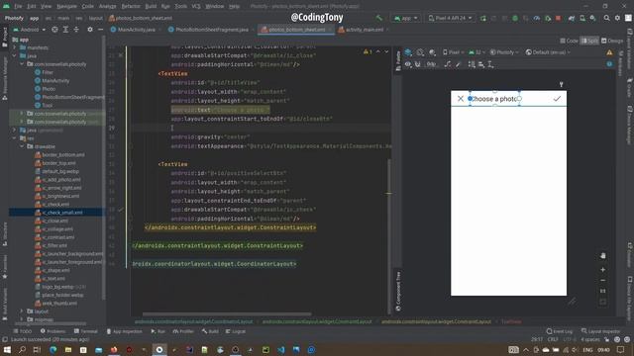Open the Refactor menu
The height and width of the screenshot is (356, 634).
click(x=131, y=6)
